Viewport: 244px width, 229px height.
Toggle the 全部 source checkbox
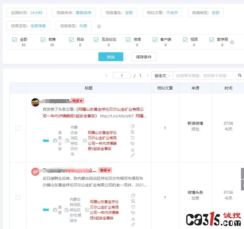[15, 40]
